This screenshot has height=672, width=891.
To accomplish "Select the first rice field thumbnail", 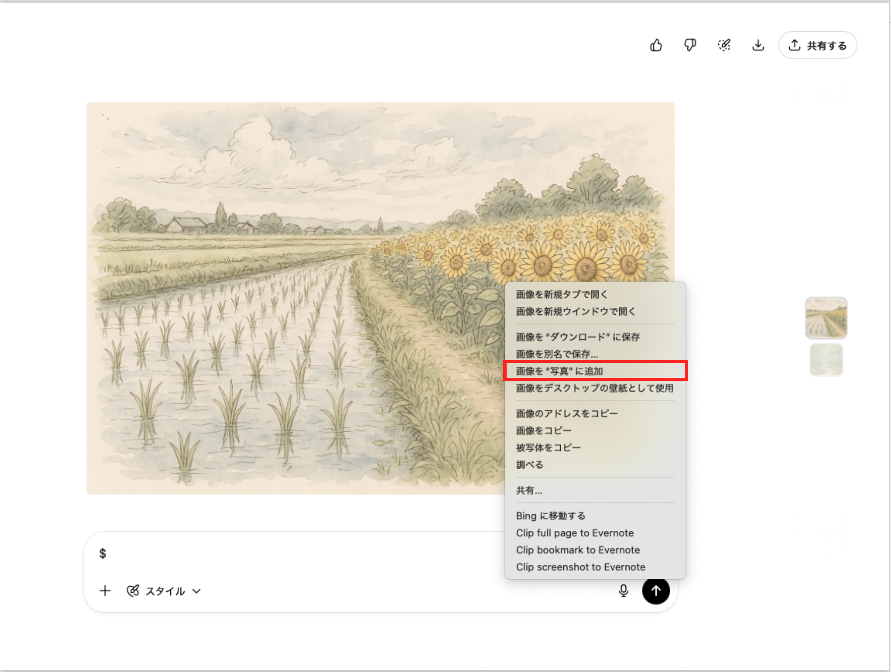I will (826, 318).
